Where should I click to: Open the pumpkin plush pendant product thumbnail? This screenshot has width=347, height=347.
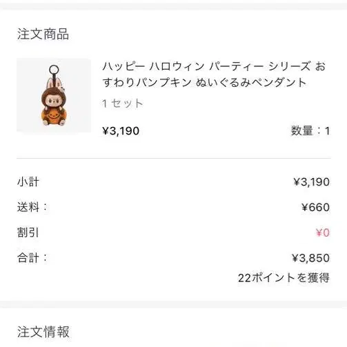[54, 95]
